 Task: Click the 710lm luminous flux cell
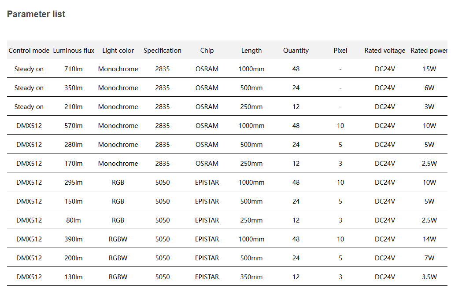click(x=74, y=69)
